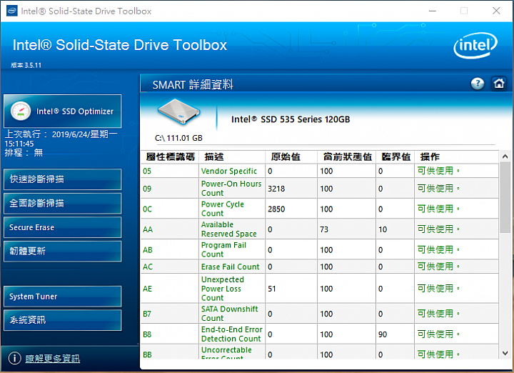The width and height of the screenshot is (514, 373).
Task: Click the 臨界值 column header
Action: (x=395, y=156)
